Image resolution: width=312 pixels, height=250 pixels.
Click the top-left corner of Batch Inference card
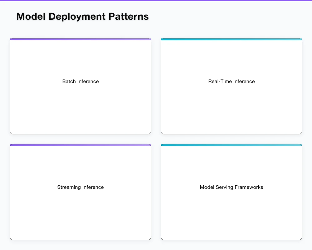pos(12,41)
